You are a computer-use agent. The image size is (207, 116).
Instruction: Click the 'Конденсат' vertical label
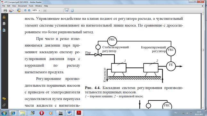coord(105,75)
